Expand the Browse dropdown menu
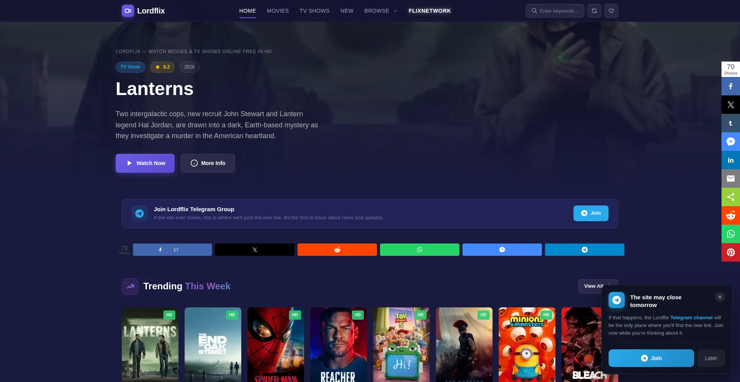Viewport: 740px width, 382px height. (381, 11)
